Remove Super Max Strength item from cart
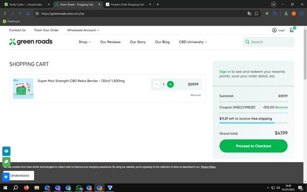Viewport: 307px width, 192px height. pyautogui.click(x=196, y=95)
